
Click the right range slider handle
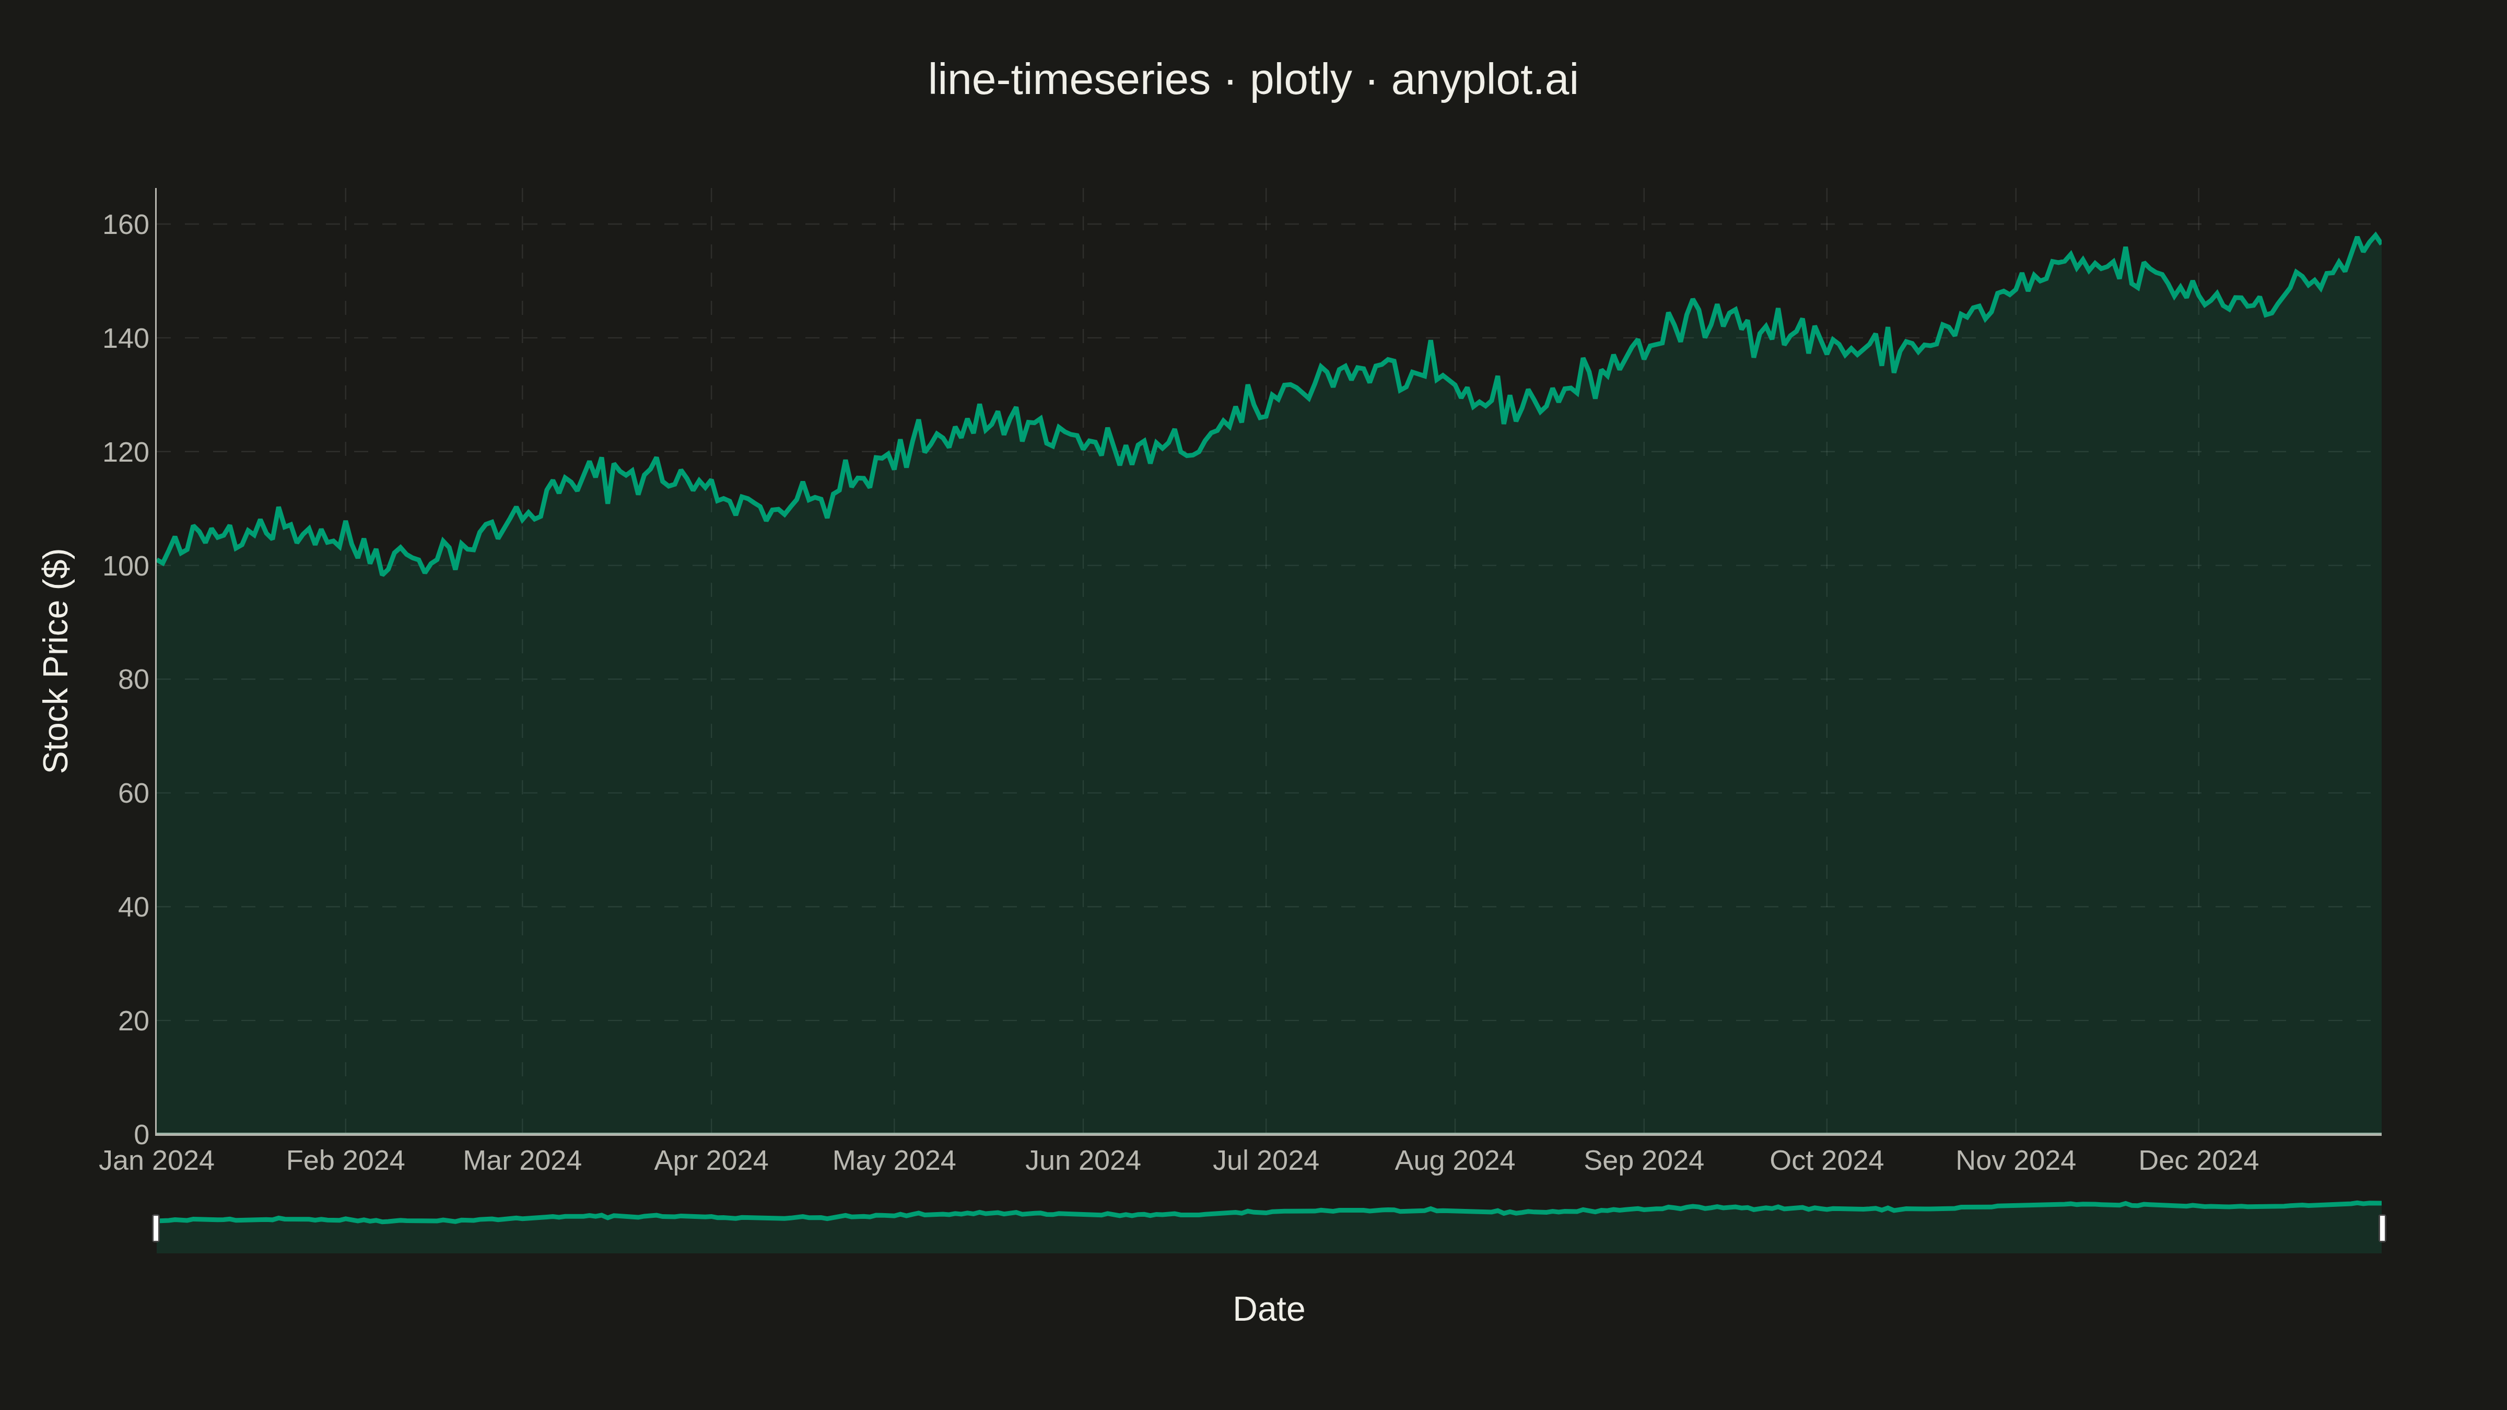click(x=2382, y=1228)
